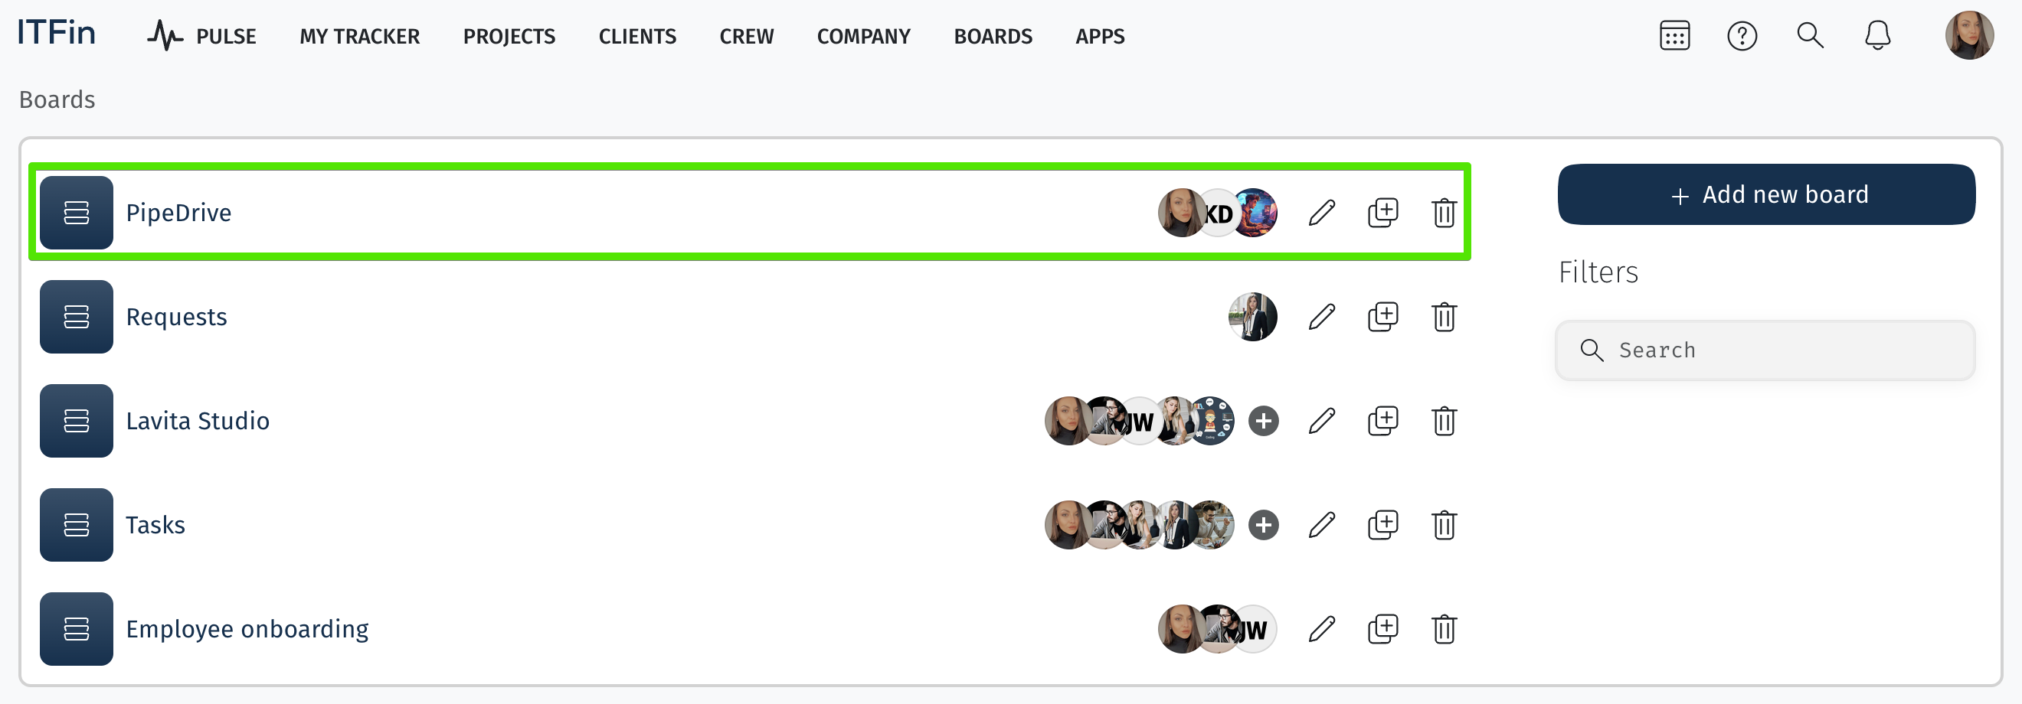
Task: Duplicate the Employee onboarding board
Action: tap(1382, 629)
